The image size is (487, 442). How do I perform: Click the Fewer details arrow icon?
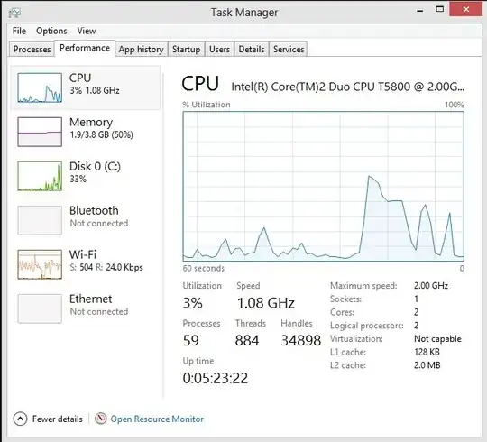20,419
